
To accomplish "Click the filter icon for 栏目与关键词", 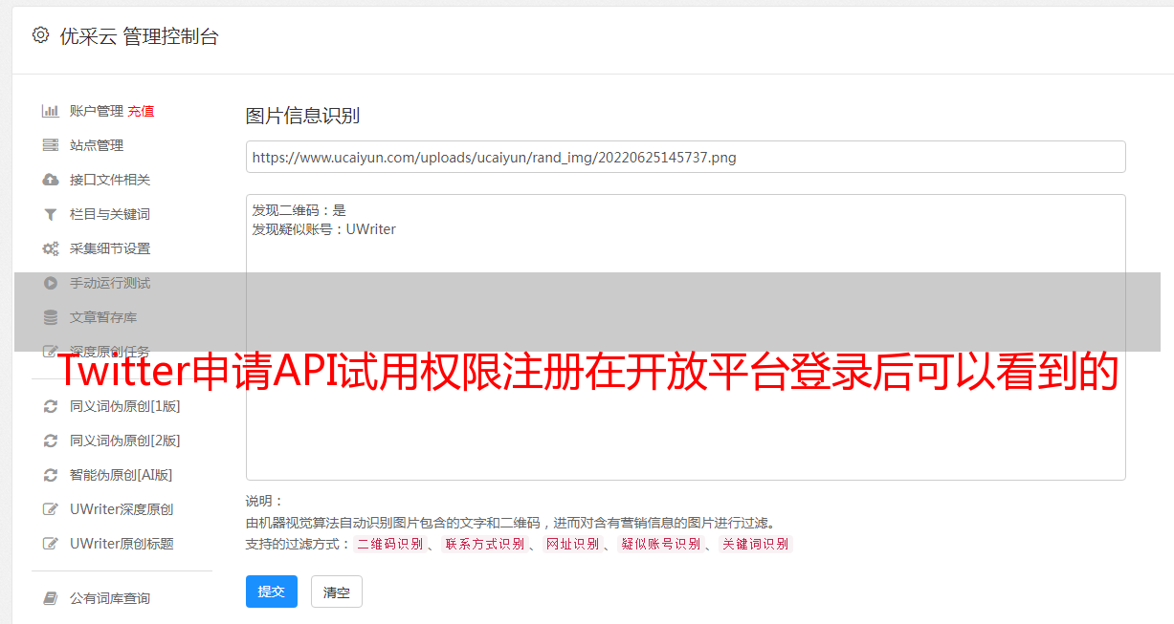I will (51, 214).
